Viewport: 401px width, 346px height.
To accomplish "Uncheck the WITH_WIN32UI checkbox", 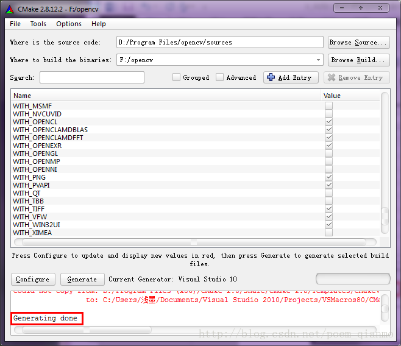I will click(328, 224).
